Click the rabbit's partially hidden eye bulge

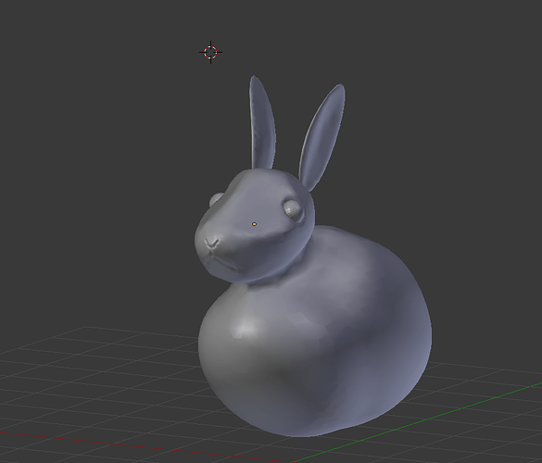pyautogui.click(x=216, y=199)
